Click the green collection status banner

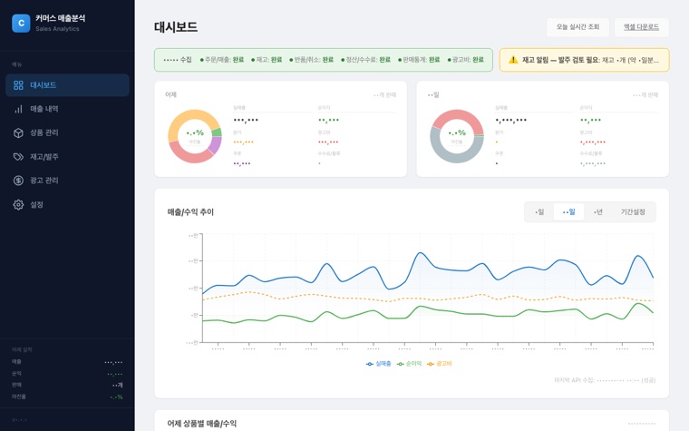coord(324,60)
